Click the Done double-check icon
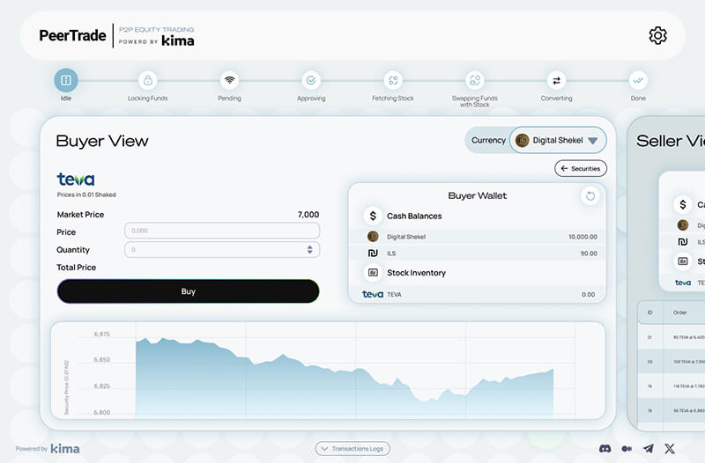 (638, 80)
